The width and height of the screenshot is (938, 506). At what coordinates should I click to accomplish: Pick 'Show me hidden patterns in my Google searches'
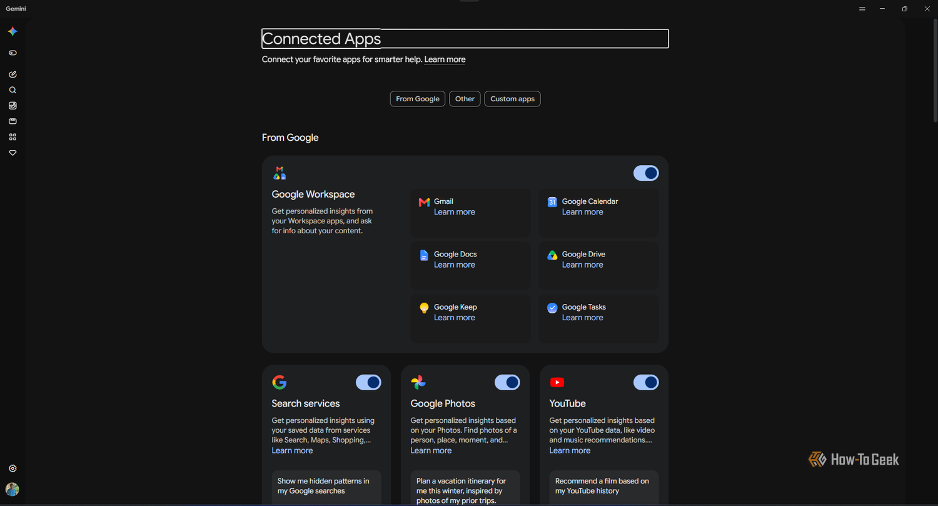(x=326, y=487)
